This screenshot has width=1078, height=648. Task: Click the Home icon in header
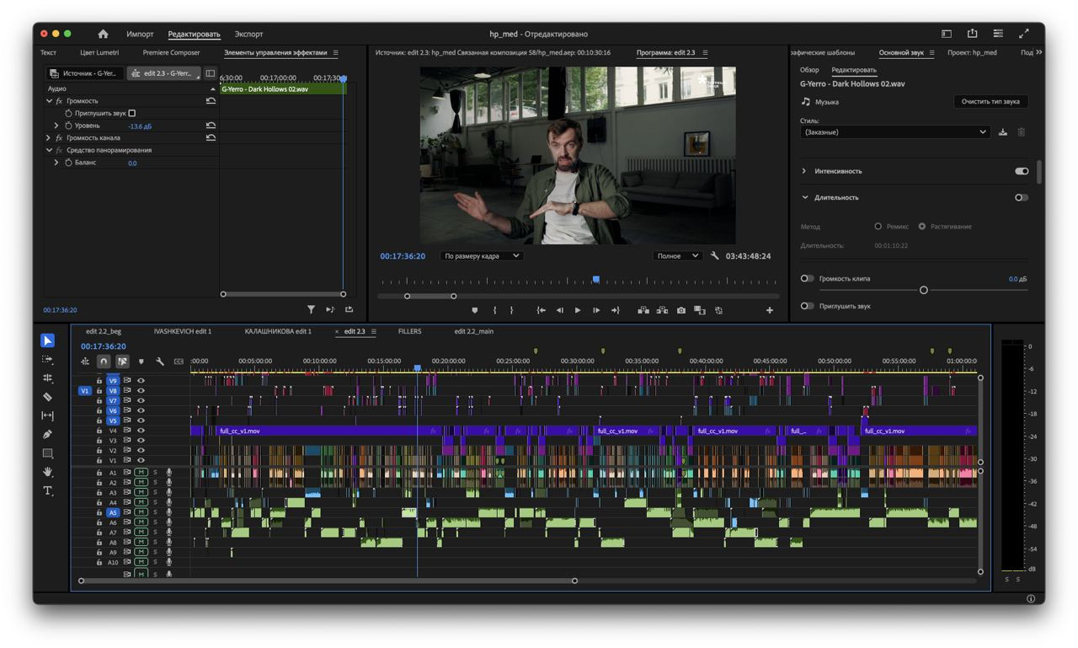pyautogui.click(x=103, y=34)
